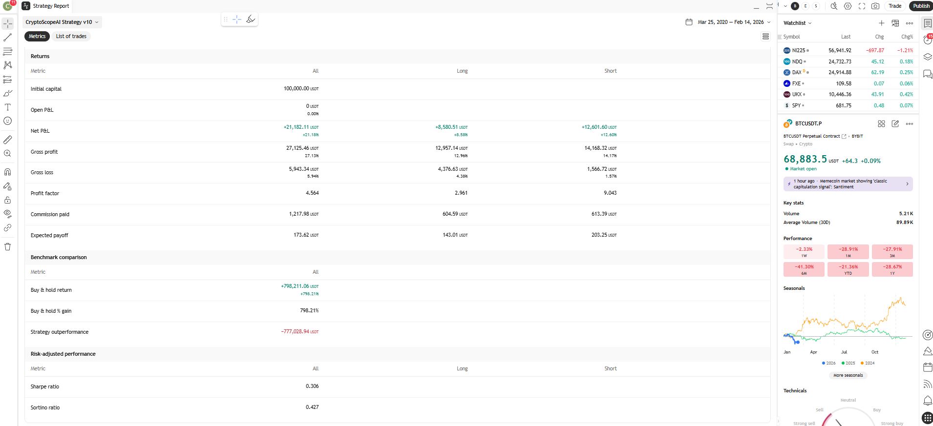Open BTCUSDT.P details grid icon
Viewport: 933px width, 426px height.
pyautogui.click(x=881, y=124)
